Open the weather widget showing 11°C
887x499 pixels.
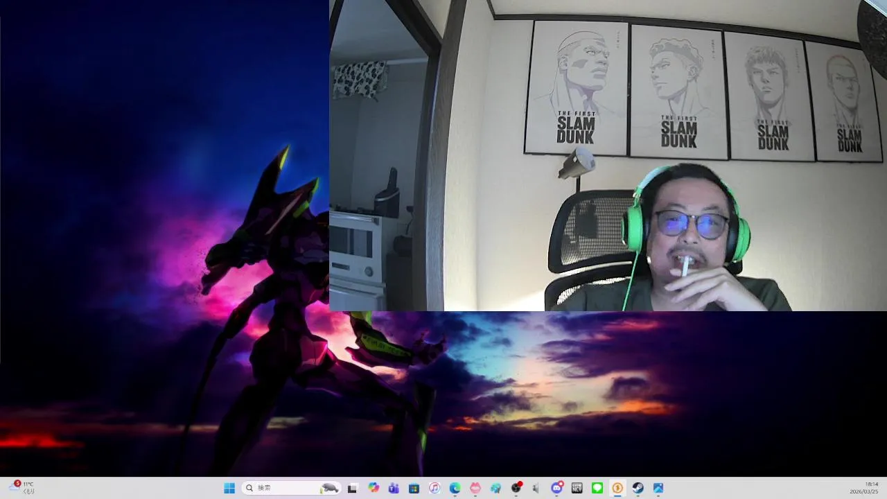pos(21,488)
